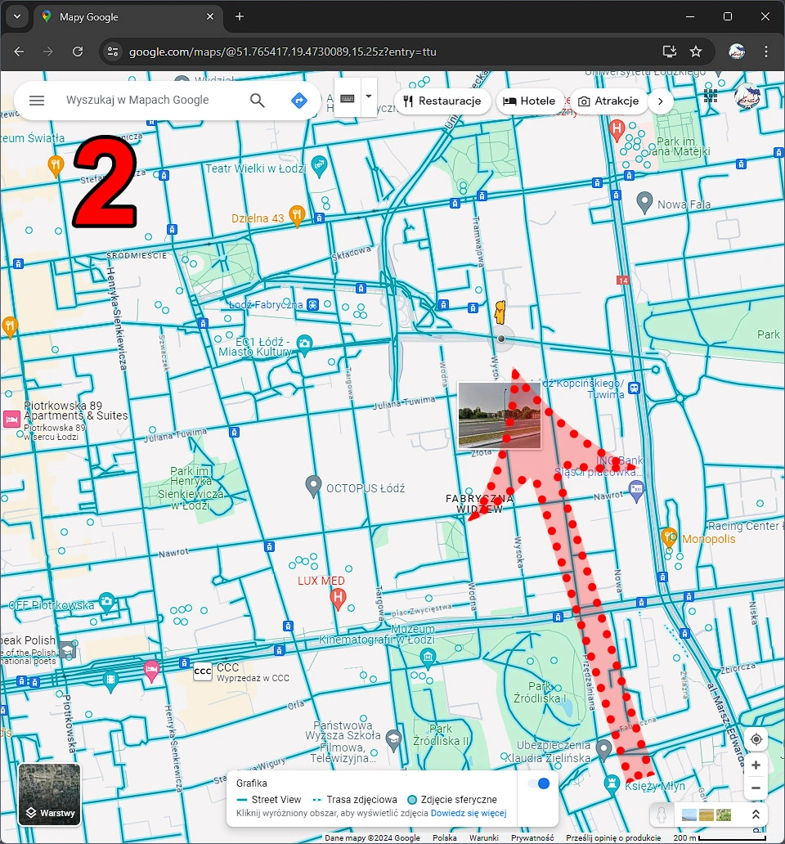Click the Dzielna 43 restaurant pin
Viewport: 785px width, 844px height.
[x=297, y=216]
